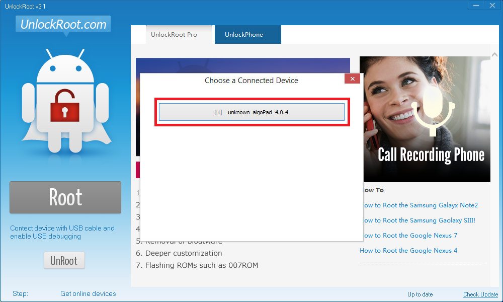The height and width of the screenshot is (302, 503).
Task: Click the Up to date status text
Action: coord(420,294)
